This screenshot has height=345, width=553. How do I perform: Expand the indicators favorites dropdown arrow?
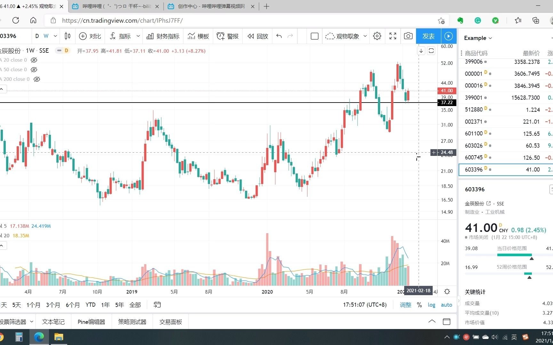click(138, 36)
